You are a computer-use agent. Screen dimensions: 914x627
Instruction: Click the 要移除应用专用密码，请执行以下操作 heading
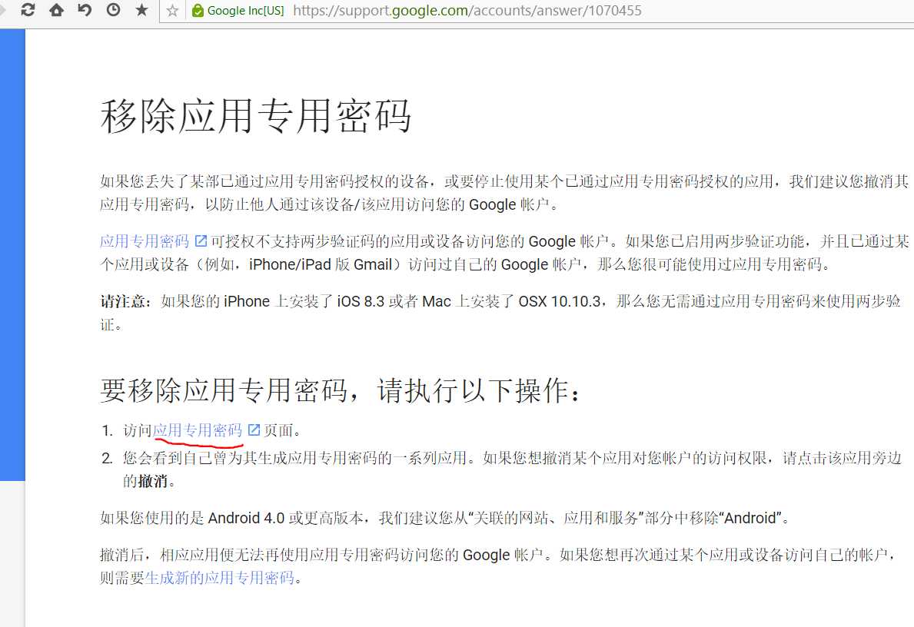tap(341, 390)
